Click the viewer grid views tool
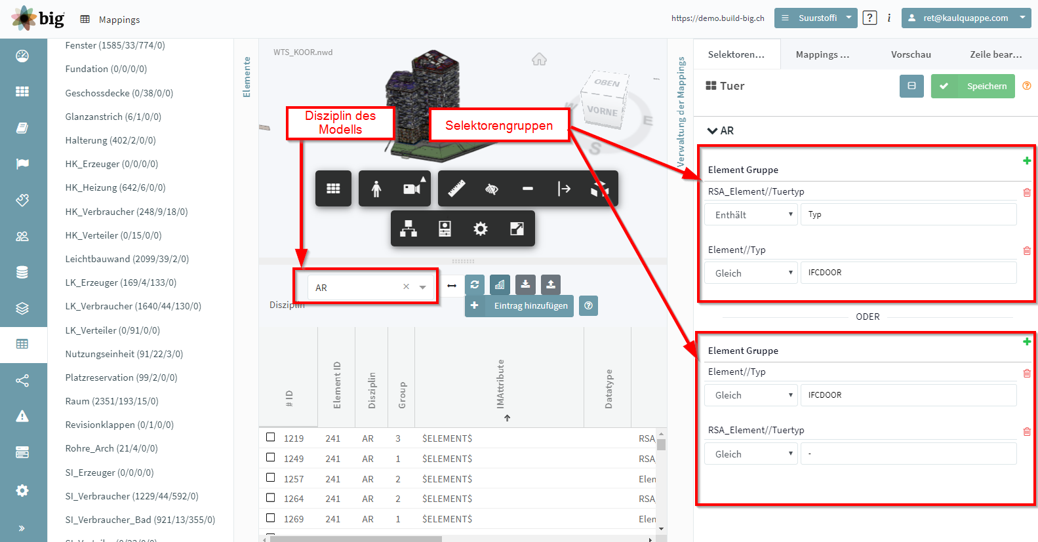The image size is (1038, 542). pos(333,189)
